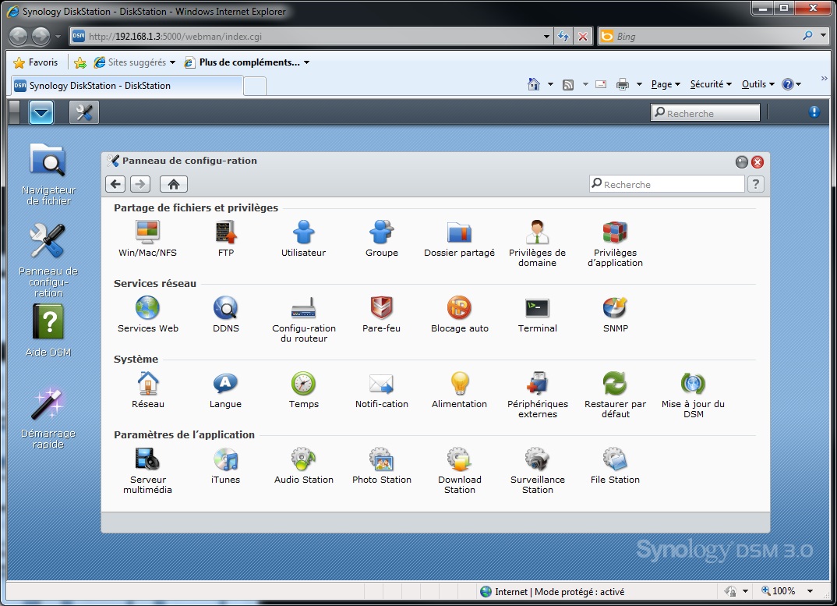This screenshot has height=606, width=837.
Task: Open Audio Station settings
Action: pyautogui.click(x=304, y=466)
